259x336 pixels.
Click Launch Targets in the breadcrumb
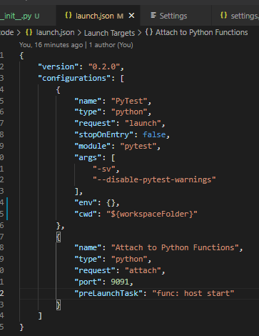click(x=109, y=33)
